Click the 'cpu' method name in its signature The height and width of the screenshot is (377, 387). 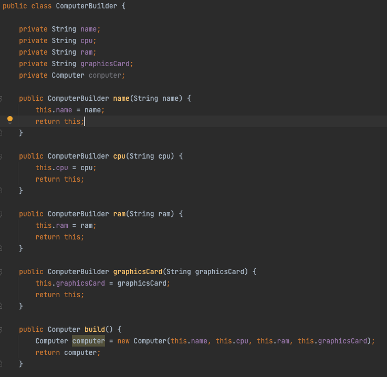click(119, 156)
